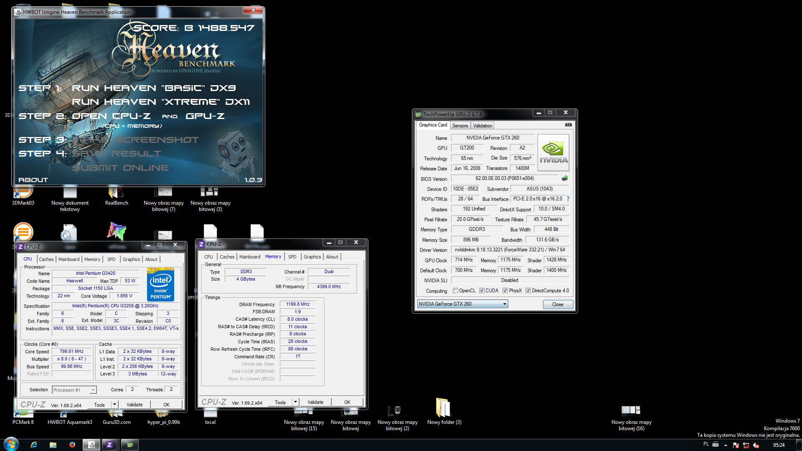The width and height of the screenshot is (802, 451).
Task: Toggle the PhysX checkbox in GPU-Z
Action: (505, 291)
